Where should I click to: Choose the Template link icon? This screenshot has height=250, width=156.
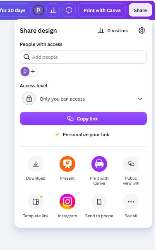[36, 202]
